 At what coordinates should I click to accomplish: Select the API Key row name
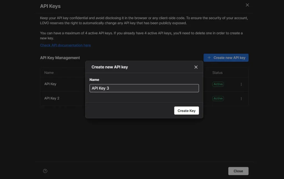(x=50, y=84)
